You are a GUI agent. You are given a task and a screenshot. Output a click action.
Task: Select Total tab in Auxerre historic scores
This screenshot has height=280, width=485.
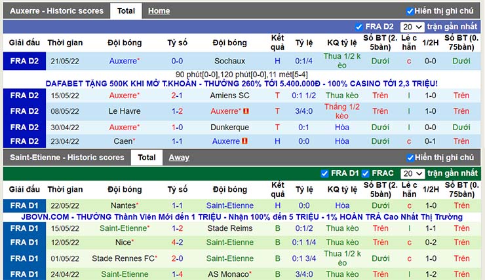[126, 11]
